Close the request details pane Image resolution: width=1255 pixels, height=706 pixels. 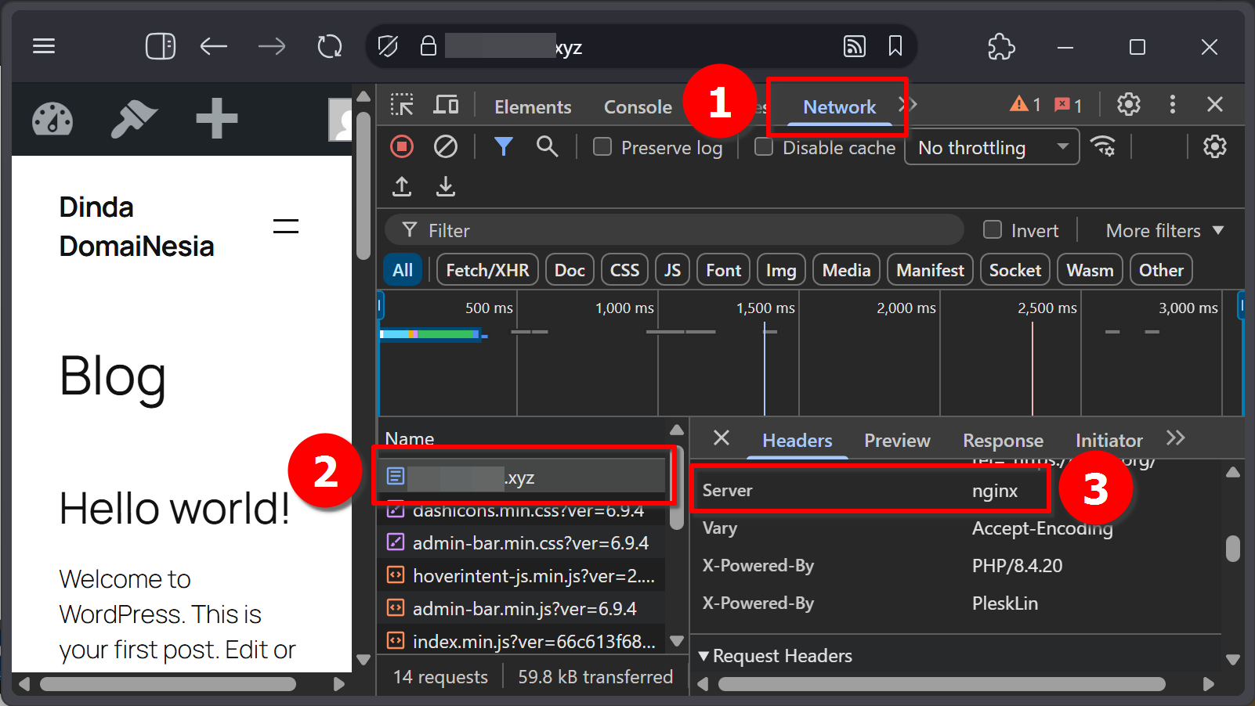(x=722, y=438)
